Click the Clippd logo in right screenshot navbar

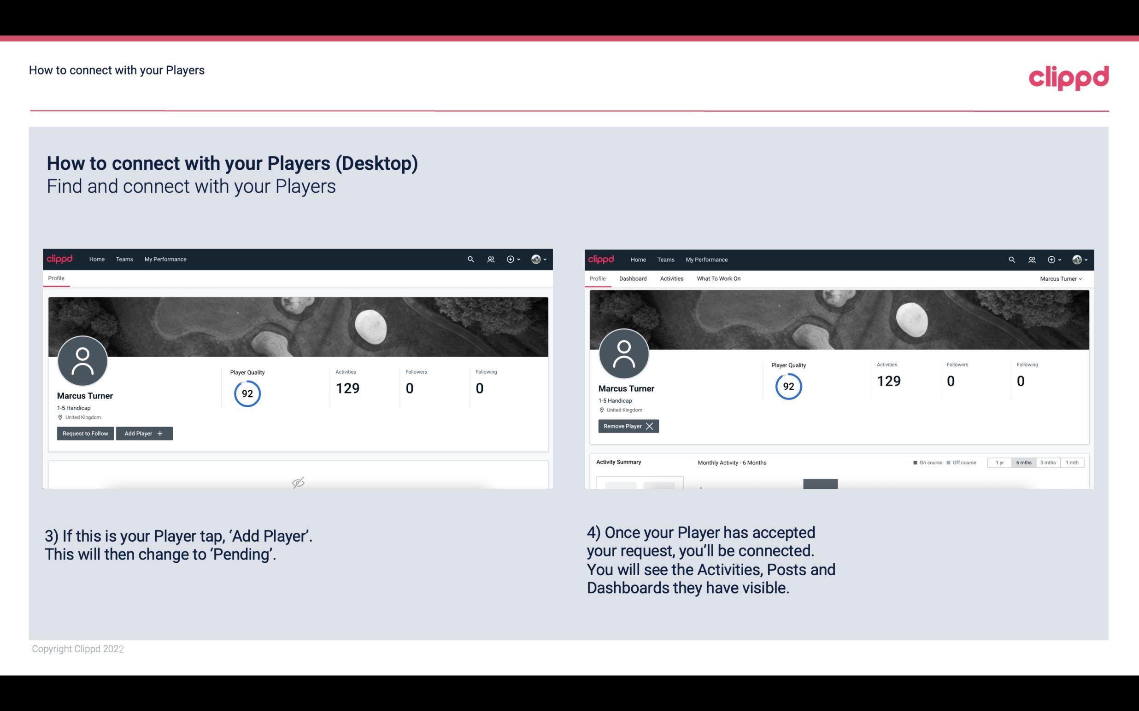click(x=602, y=259)
